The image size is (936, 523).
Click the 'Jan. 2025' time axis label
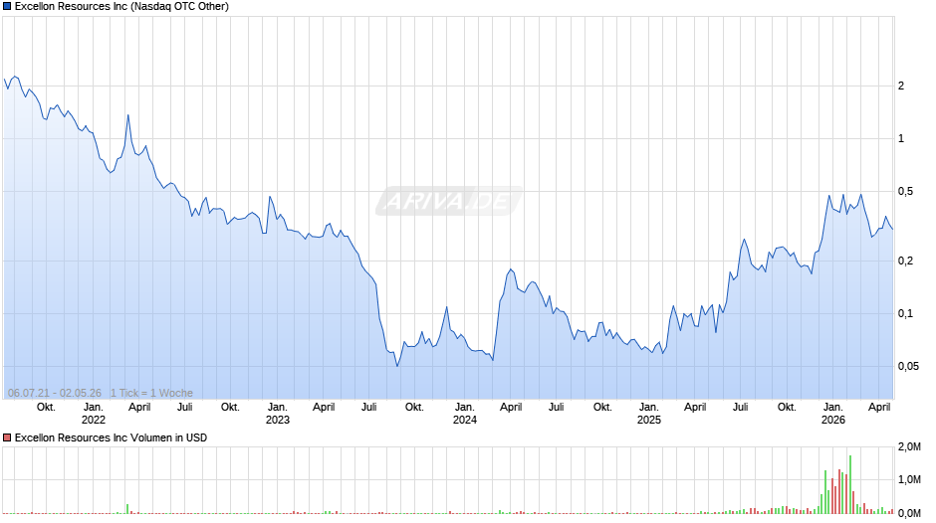pos(649,414)
